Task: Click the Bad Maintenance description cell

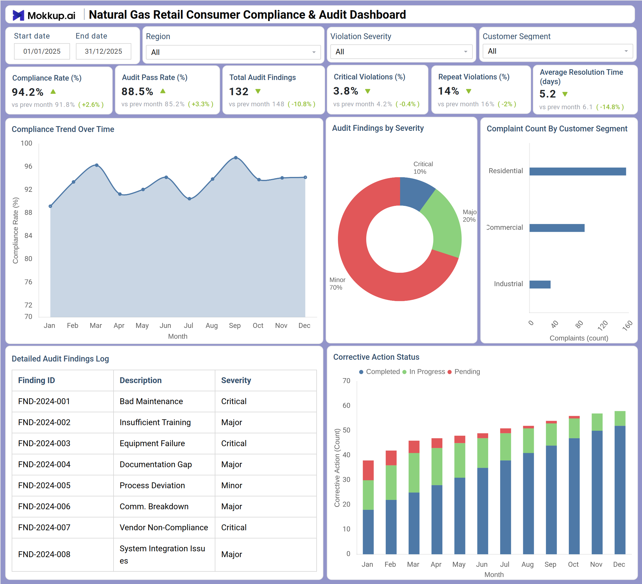Action: coord(164,401)
